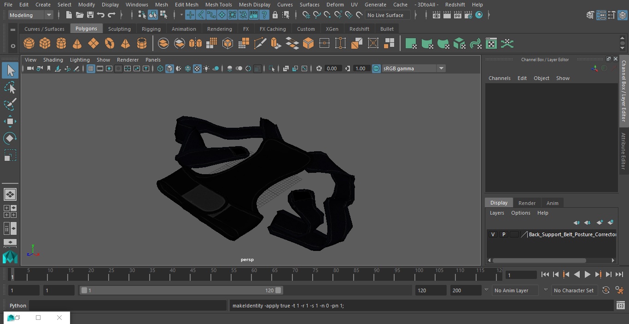Open the No Character Set dropdown

coord(575,290)
